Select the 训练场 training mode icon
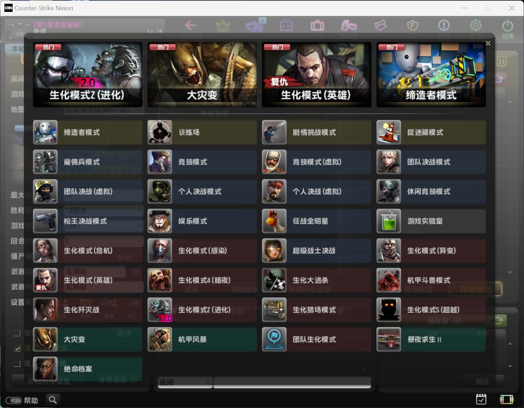This screenshot has height=408, width=524. (x=160, y=132)
